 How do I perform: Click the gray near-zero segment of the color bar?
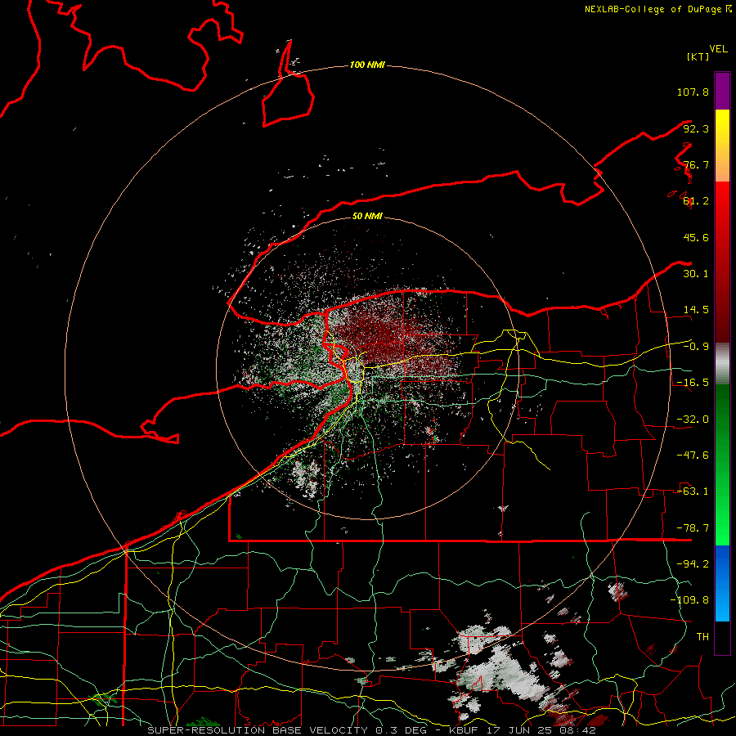click(722, 364)
